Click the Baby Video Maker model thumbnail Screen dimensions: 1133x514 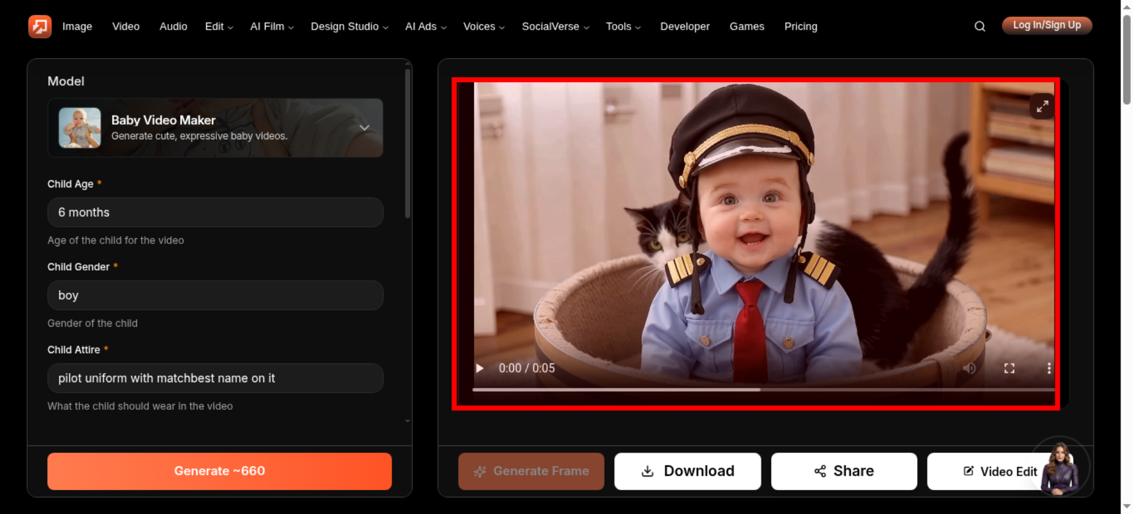tap(79, 128)
